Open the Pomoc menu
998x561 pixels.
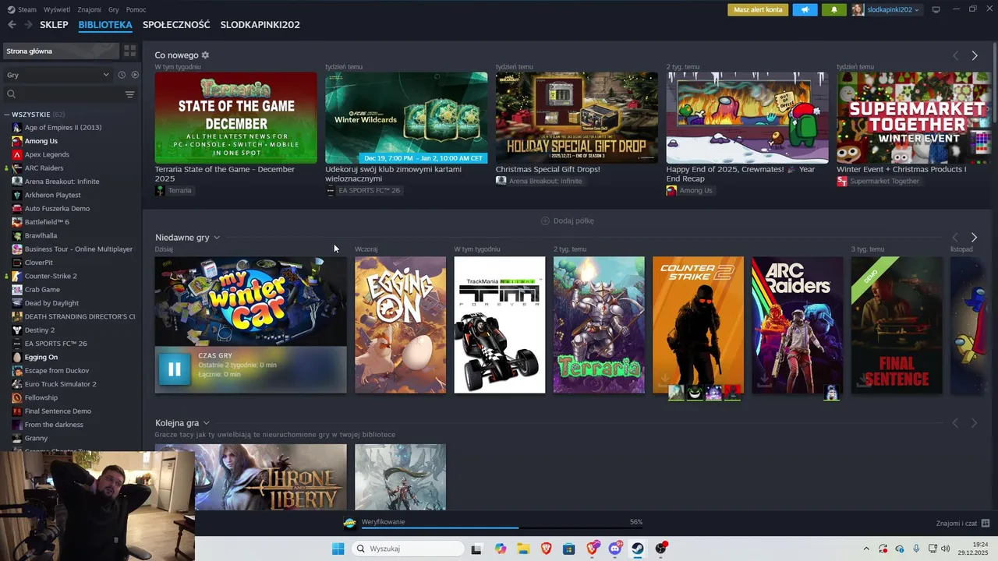tap(136, 9)
